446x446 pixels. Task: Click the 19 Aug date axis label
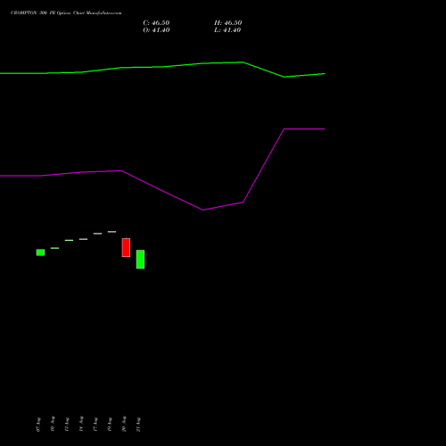click(110, 425)
